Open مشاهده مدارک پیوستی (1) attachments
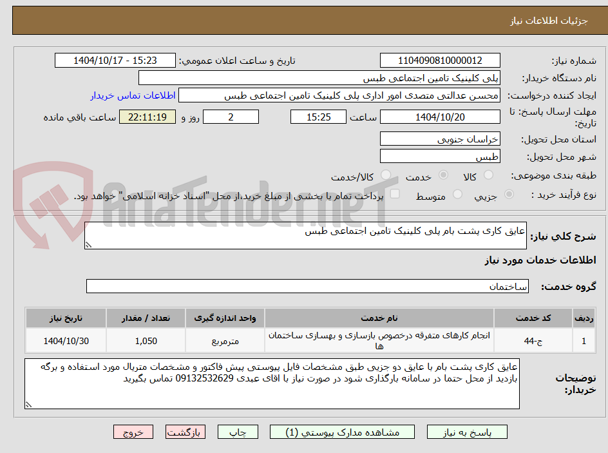Viewport: 608px width, 453px height. [x=342, y=432]
